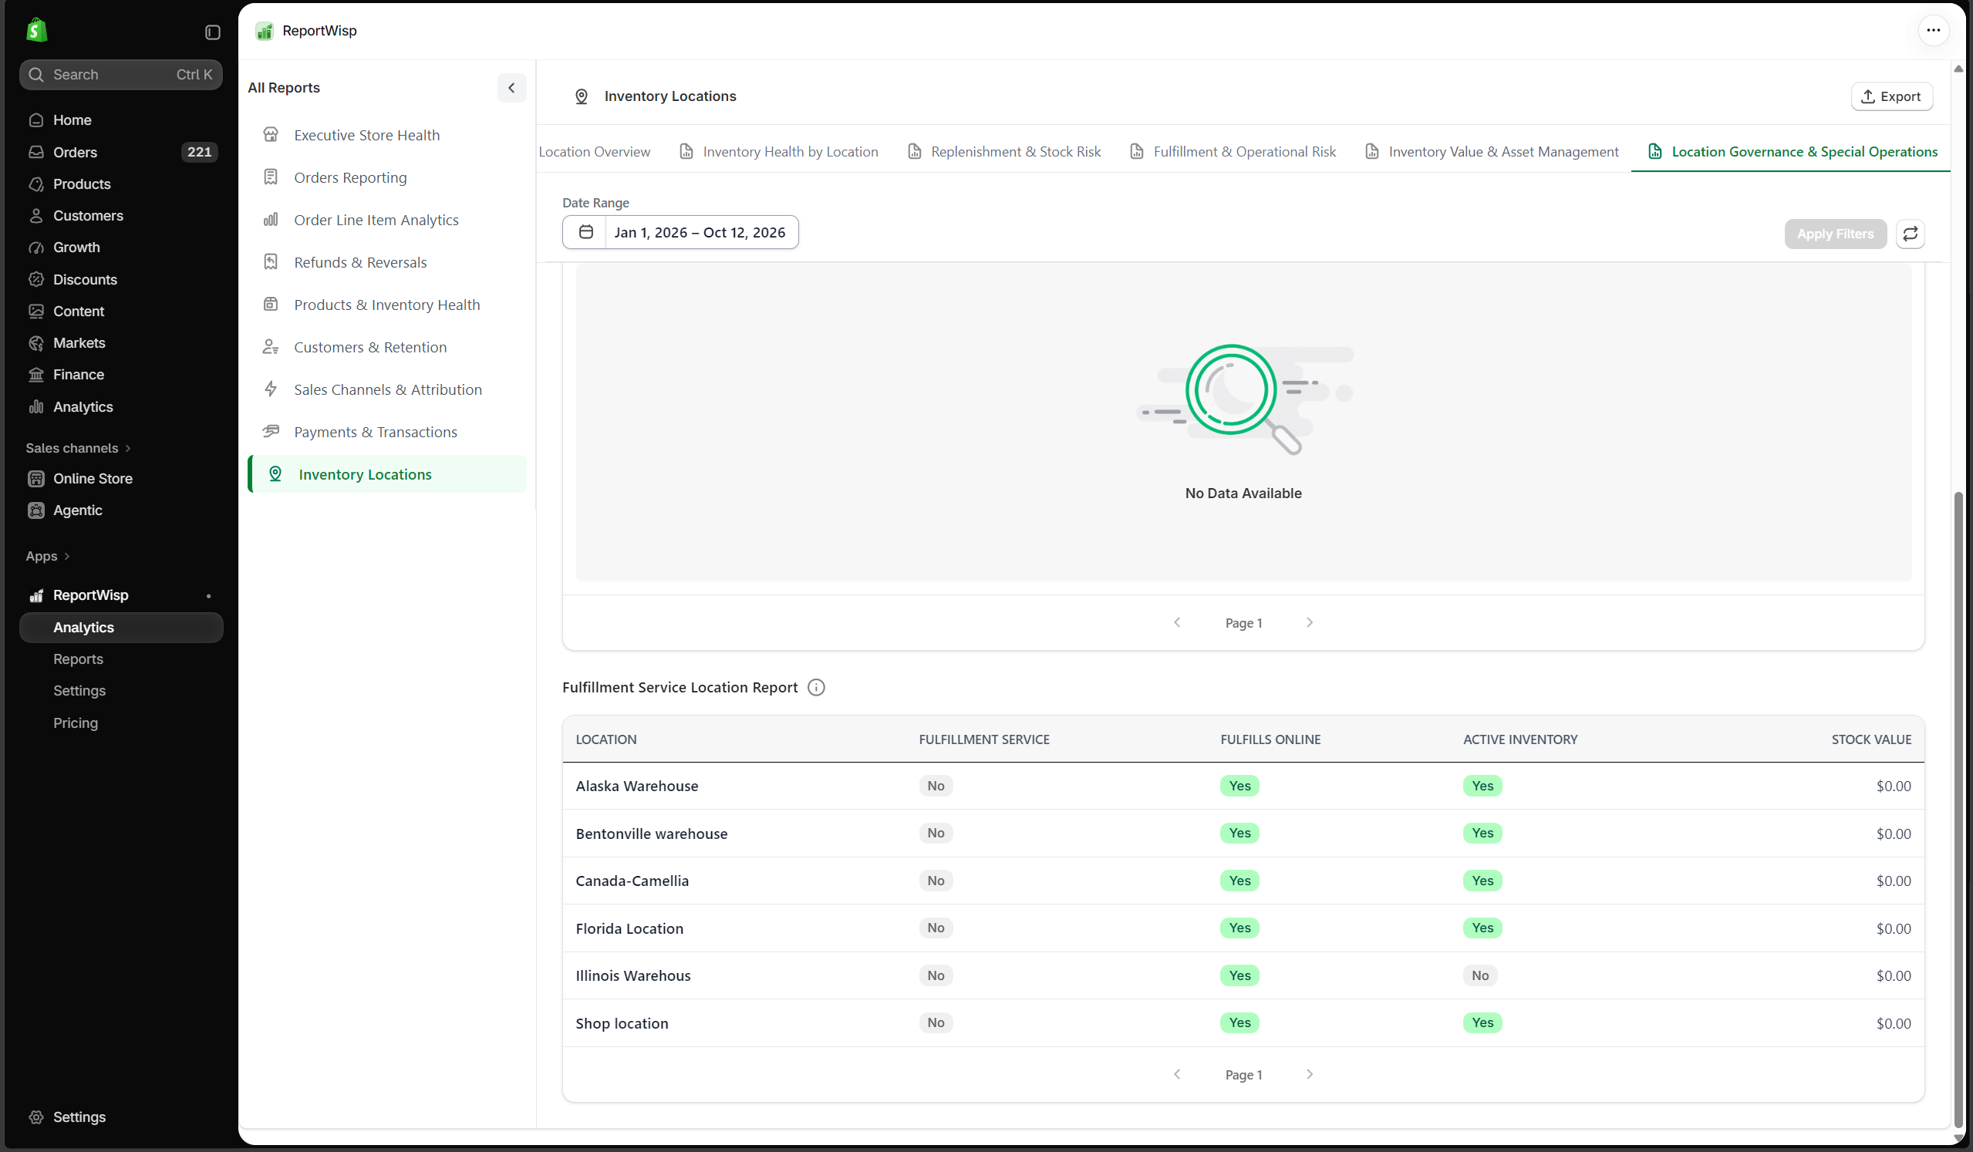Click the info icon beside Fulfillment Service Location Report
The image size is (1973, 1152).
(x=816, y=687)
